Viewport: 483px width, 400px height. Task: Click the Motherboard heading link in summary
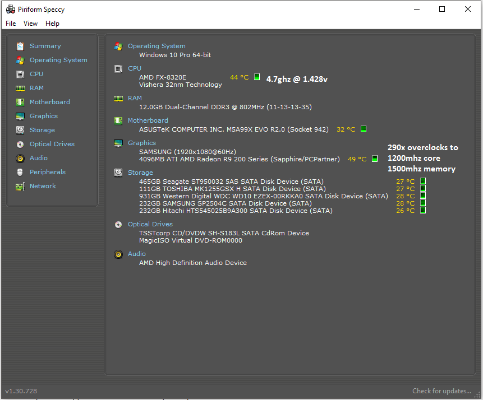pos(148,120)
